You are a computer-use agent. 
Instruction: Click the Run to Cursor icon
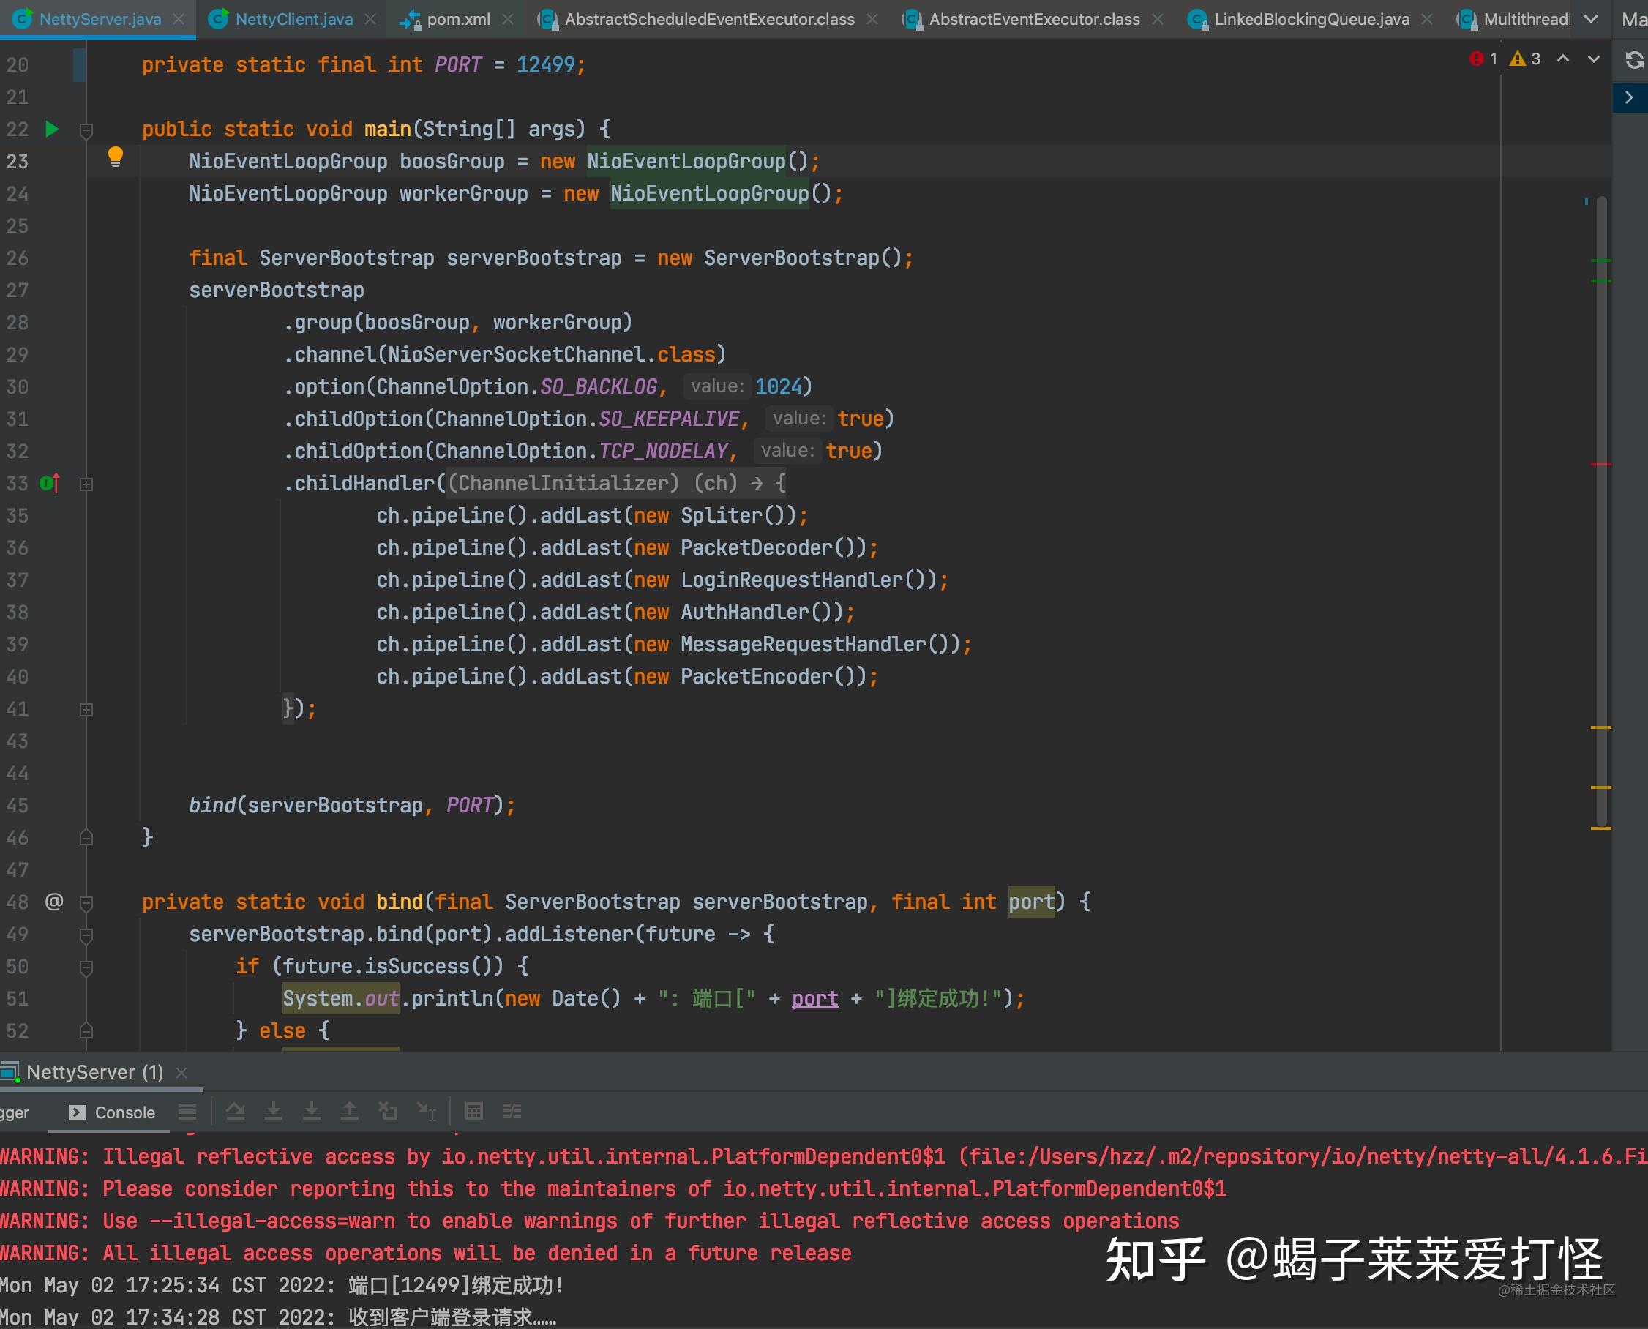427,1111
